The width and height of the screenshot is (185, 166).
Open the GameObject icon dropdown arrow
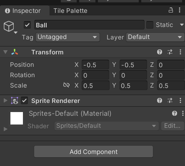pyautogui.click(x=15, y=33)
